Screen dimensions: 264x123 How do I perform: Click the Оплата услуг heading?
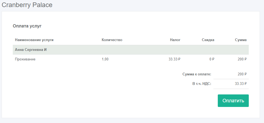click(27, 26)
